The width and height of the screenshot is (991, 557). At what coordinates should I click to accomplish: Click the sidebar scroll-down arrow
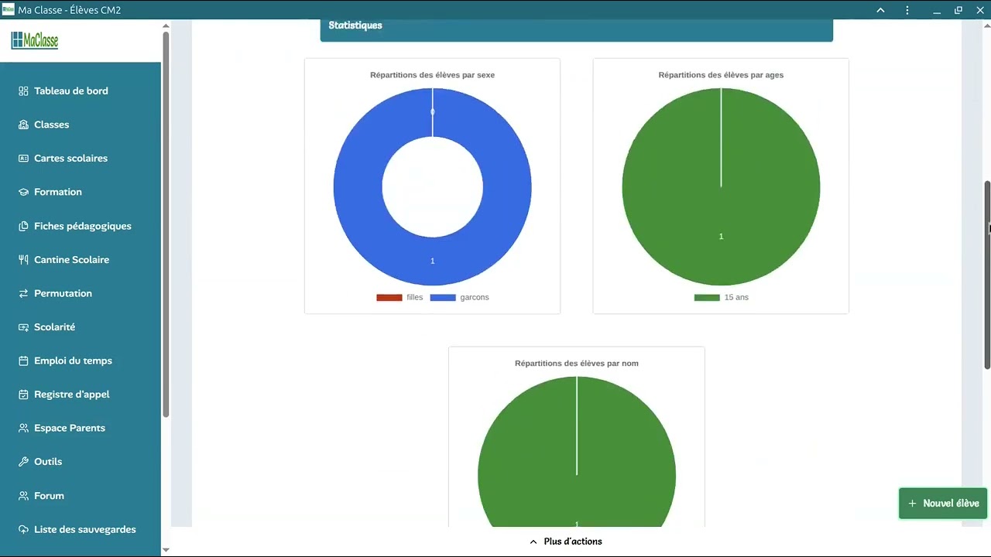coord(166,549)
